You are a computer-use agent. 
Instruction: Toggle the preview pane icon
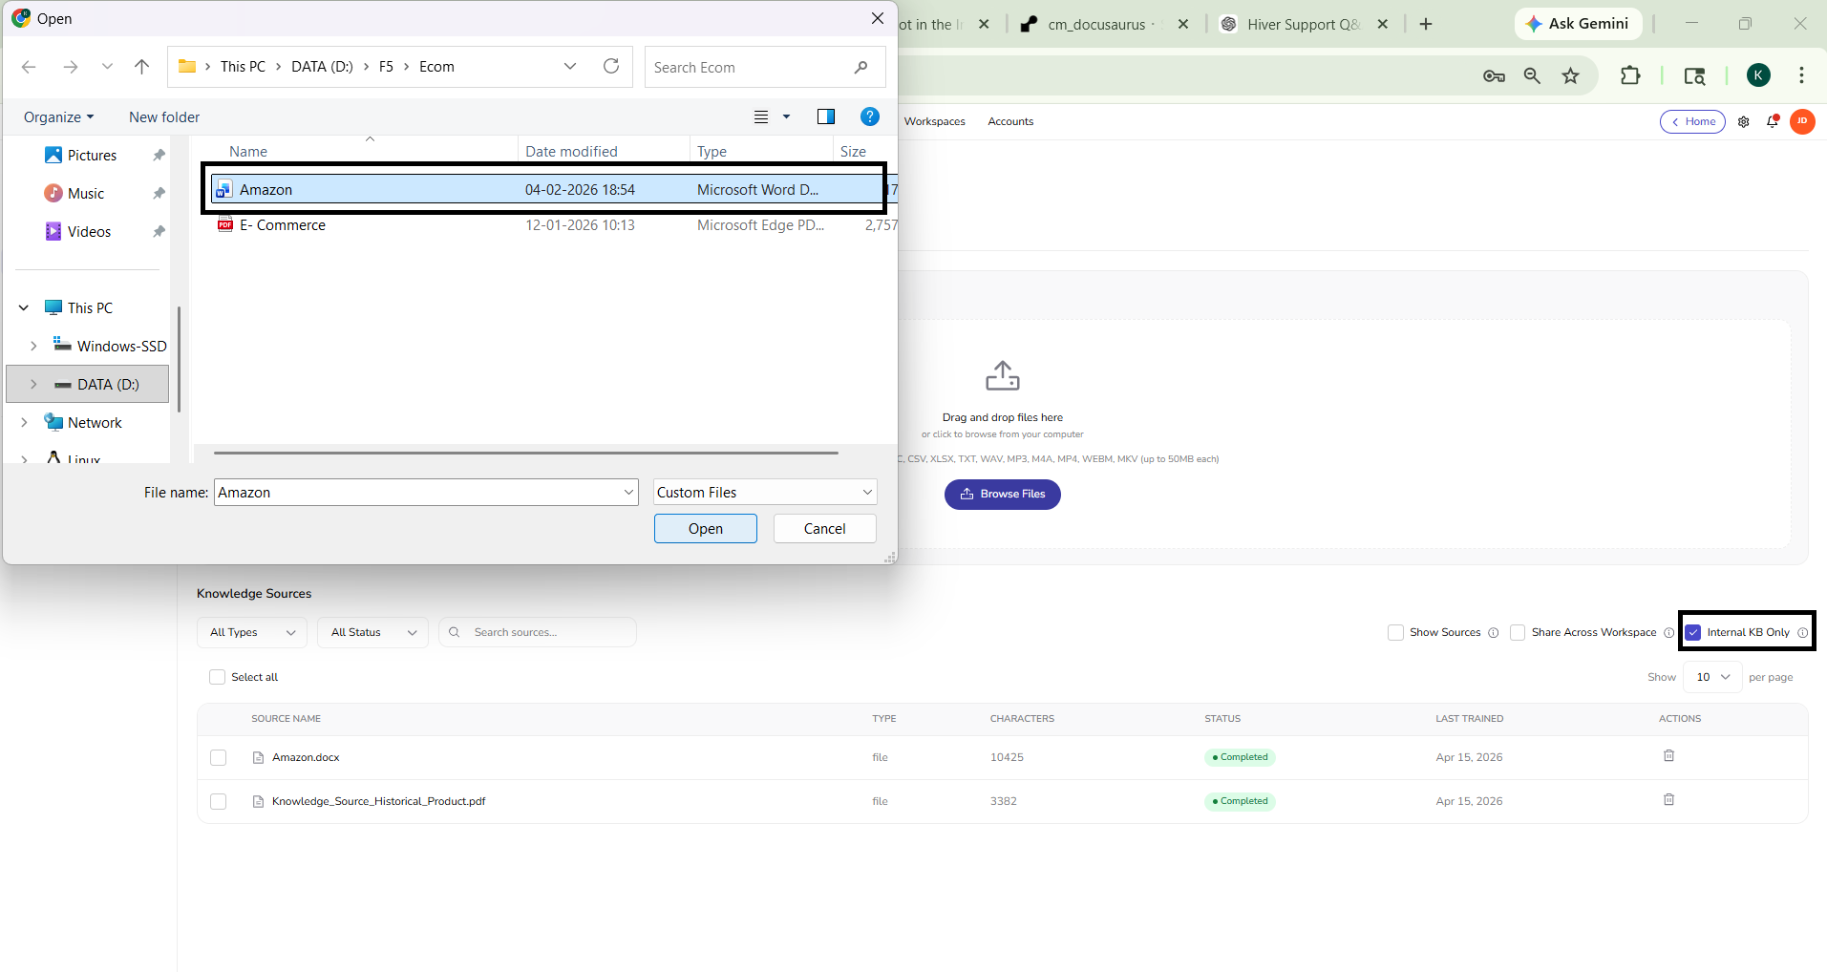(x=826, y=116)
